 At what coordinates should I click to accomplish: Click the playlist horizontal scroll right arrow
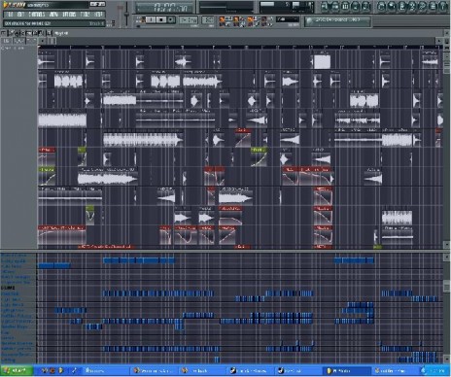pos(439,41)
